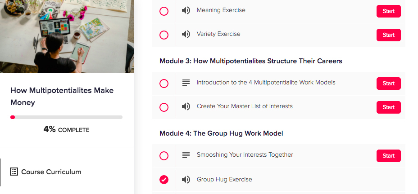Click the audio icon for Master List lesson

pos(186,107)
